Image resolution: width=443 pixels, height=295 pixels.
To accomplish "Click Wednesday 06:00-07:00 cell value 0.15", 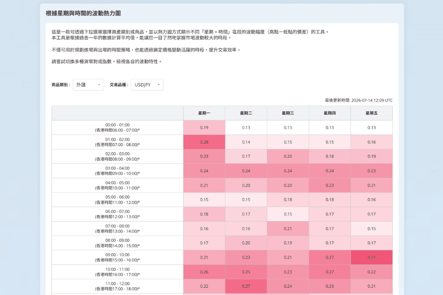I will tap(288, 214).
